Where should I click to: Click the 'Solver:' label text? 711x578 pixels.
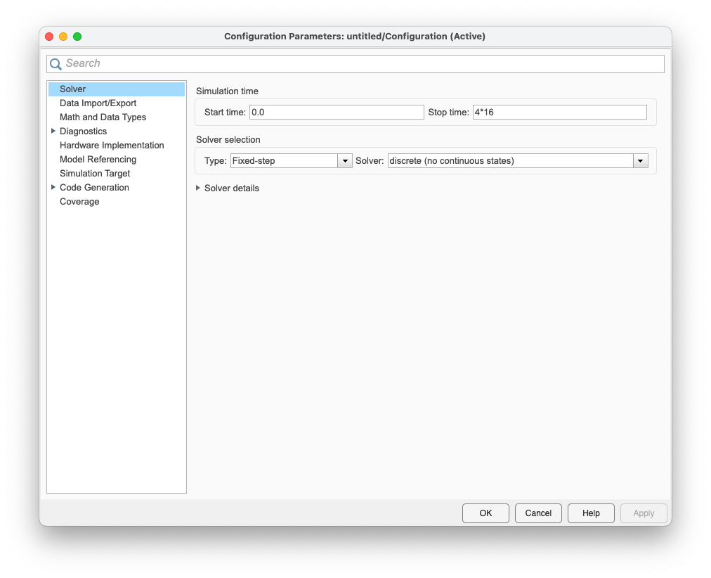tap(370, 160)
